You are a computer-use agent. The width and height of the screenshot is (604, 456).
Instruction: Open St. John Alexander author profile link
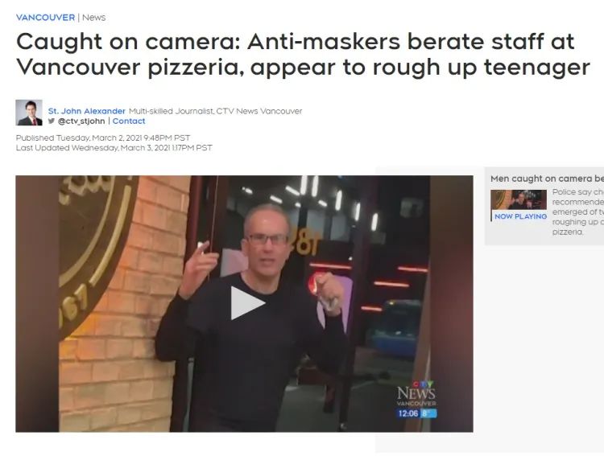(x=87, y=111)
